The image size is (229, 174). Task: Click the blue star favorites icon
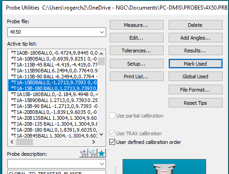(x=101, y=153)
